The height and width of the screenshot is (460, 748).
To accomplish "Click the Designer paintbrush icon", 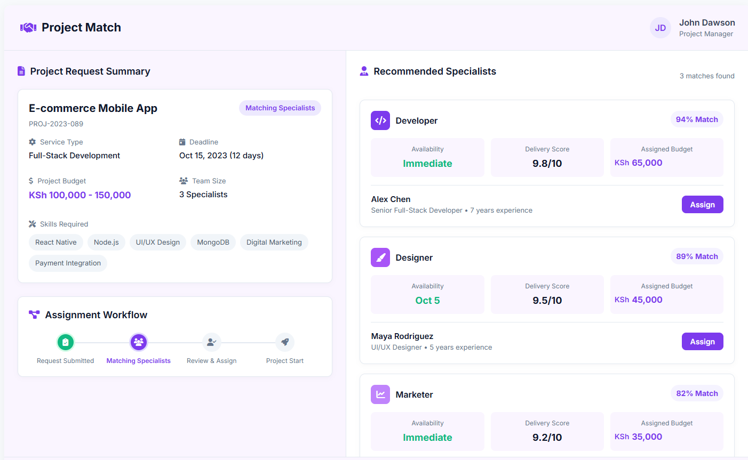I will 380,257.
